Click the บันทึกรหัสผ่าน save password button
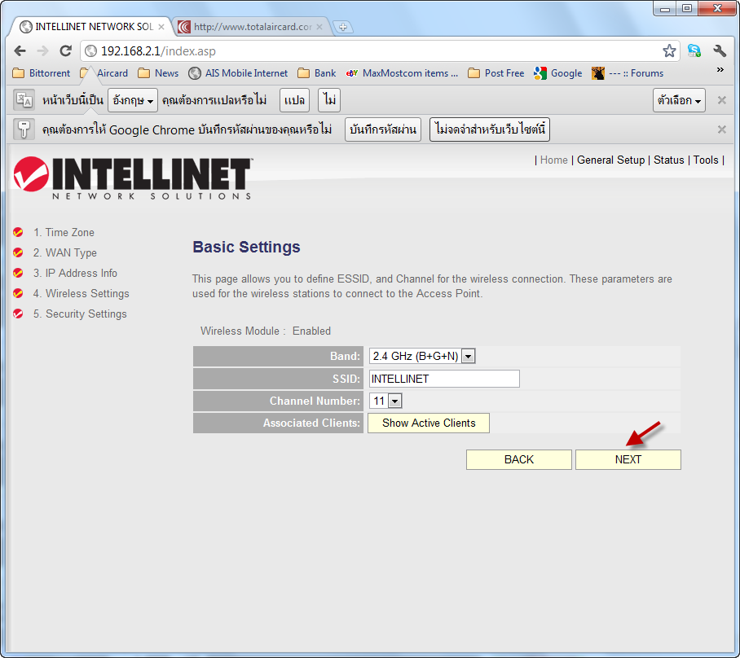This screenshot has width=740, height=658. point(383,129)
